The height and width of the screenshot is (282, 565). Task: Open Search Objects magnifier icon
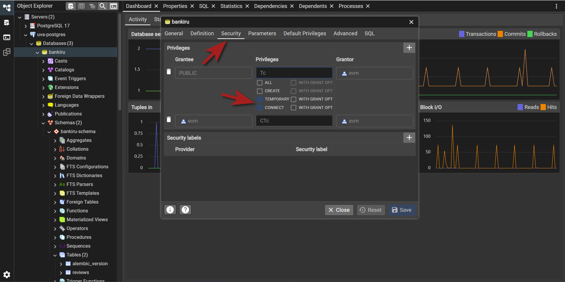[102, 6]
